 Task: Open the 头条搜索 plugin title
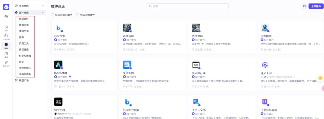click(x=266, y=36)
